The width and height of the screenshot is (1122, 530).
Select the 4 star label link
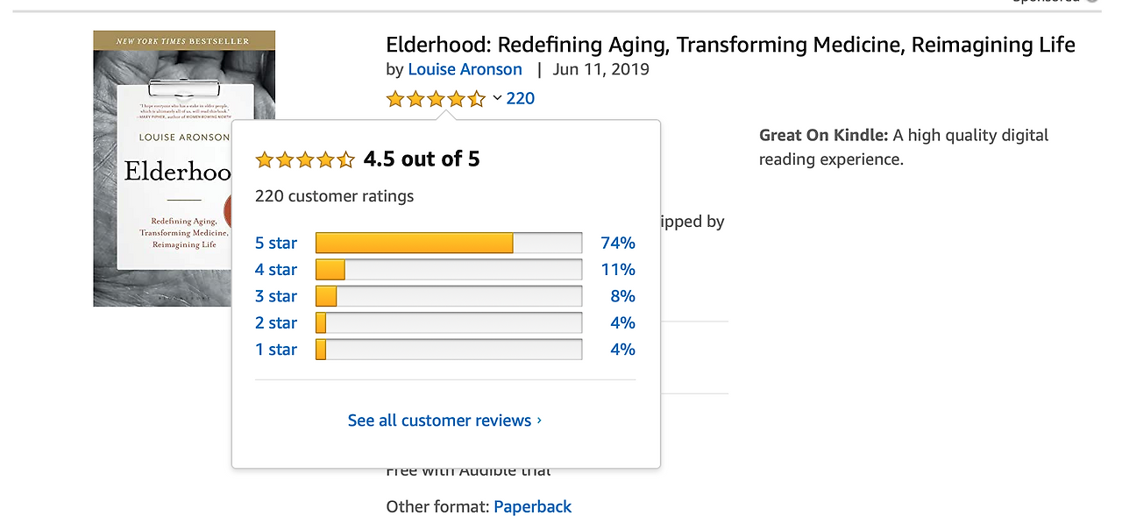pyautogui.click(x=276, y=270)
